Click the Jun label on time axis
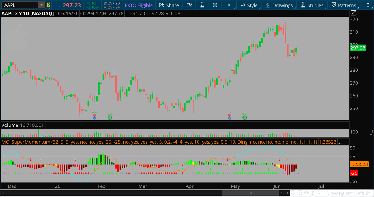 pos(277,186)
